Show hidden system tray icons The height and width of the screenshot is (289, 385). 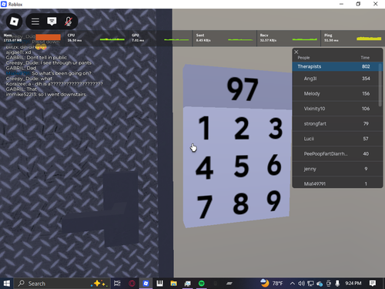click(x=292, y=284)
